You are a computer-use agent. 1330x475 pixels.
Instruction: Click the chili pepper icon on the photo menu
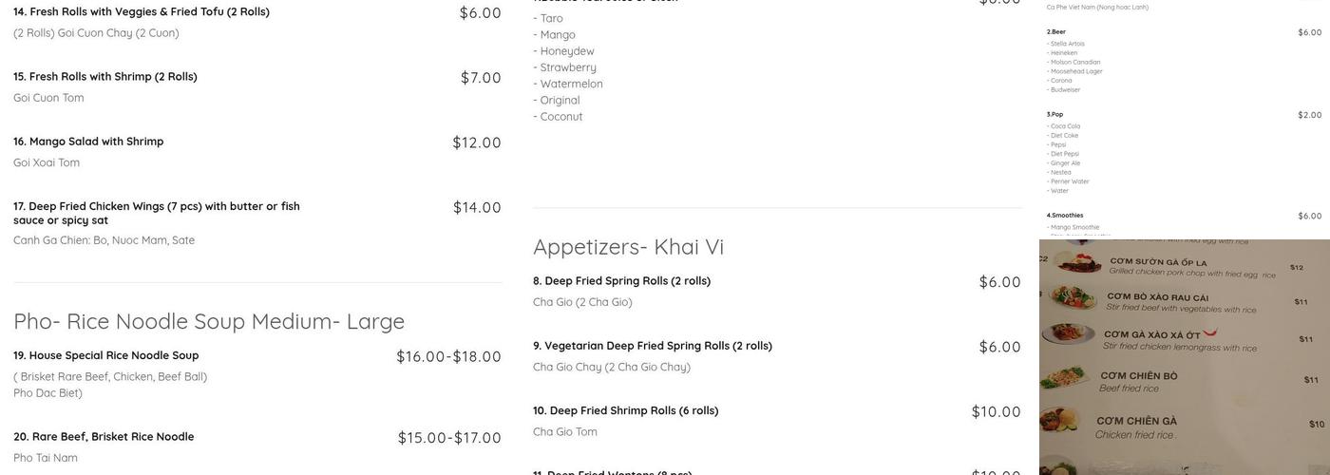tap(1209, 332)
